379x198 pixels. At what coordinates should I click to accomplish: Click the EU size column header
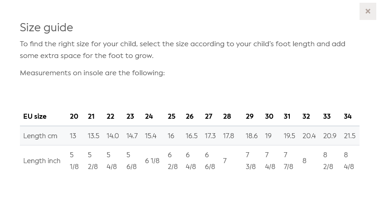click(x=35, y=116)
